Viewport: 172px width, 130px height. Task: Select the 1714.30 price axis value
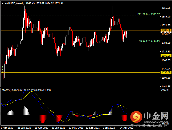pyautogui.click(x=166, y=51)
